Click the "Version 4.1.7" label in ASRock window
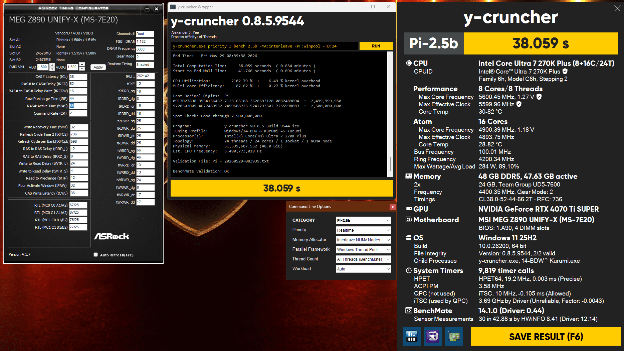This screenshot has height=351, width=624. (x=20, y=254)
